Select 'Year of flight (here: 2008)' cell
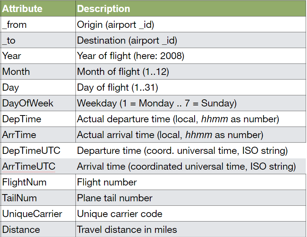Screen dimensions: 307x237 tap(191, 56)
